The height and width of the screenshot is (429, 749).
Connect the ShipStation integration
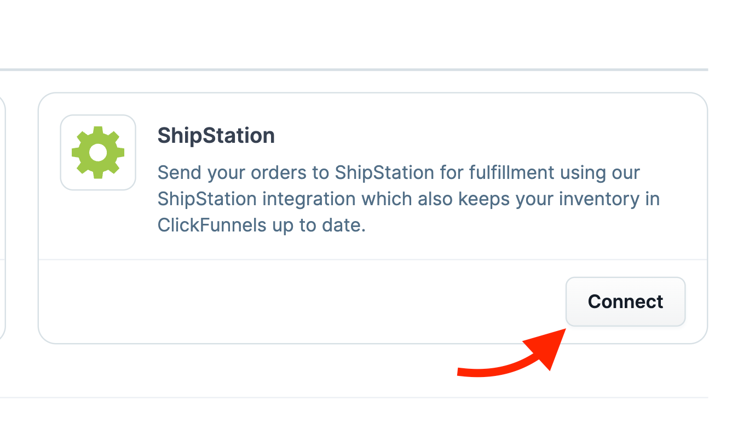625,302
